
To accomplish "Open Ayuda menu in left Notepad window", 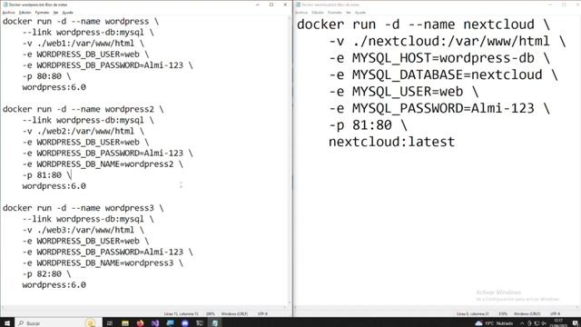I will pos(67,12).
